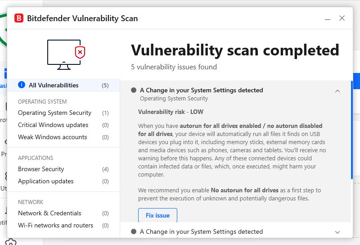Open Network & Credentials category
360x245 pixels.
pyautogui.click(x=49, y=213)
